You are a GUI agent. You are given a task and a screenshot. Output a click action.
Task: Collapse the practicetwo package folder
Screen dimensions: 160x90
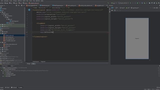(x=4, y=16)
